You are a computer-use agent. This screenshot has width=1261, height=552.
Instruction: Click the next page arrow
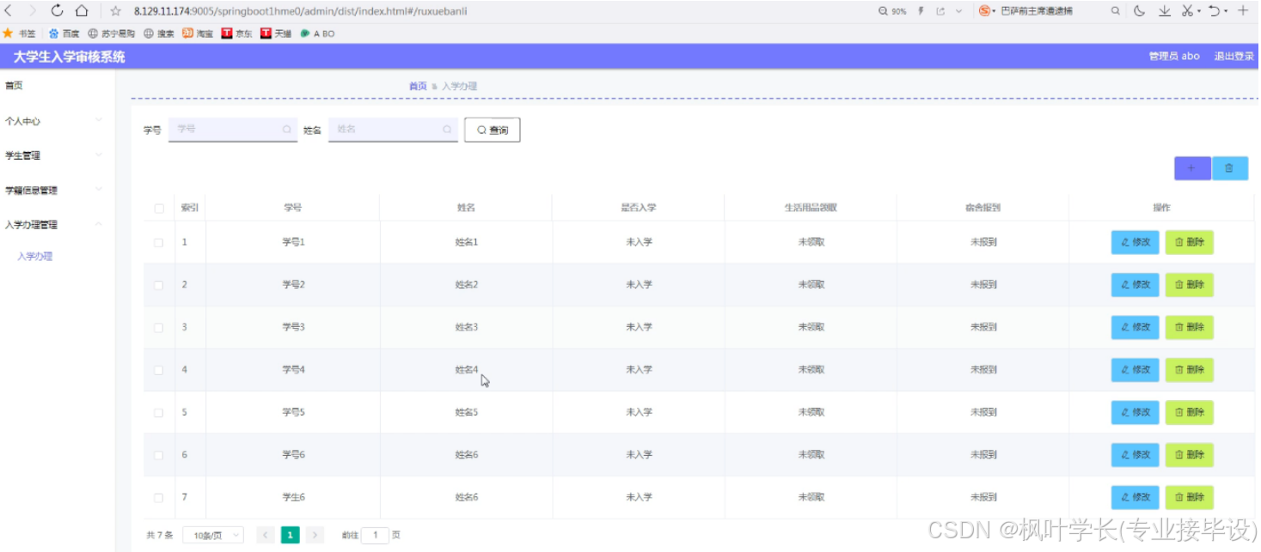tap(315, 535)
